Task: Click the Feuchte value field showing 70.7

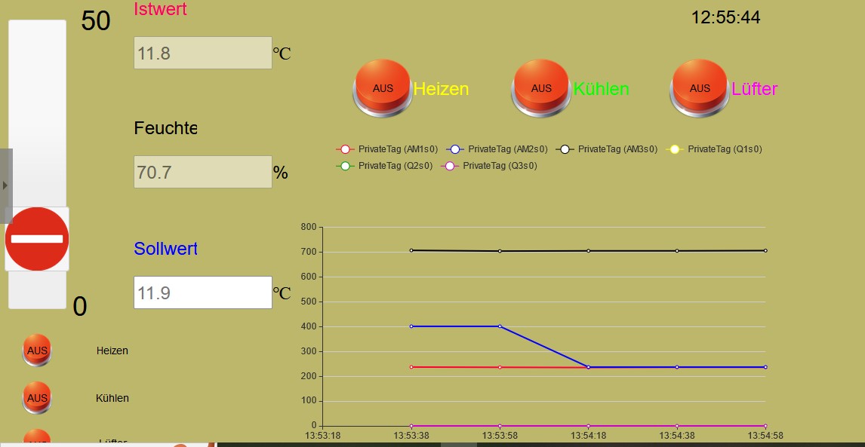Action: [x=202, y=172]
